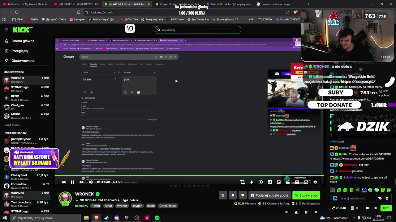Viewport: 396px width, 222px height.
Task: Switch to Case Battle G4Skins tab
Action: point(228,4)
